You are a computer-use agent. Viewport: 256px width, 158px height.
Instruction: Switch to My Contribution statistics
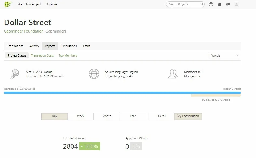pyautogui.click(x=188, y=116)
